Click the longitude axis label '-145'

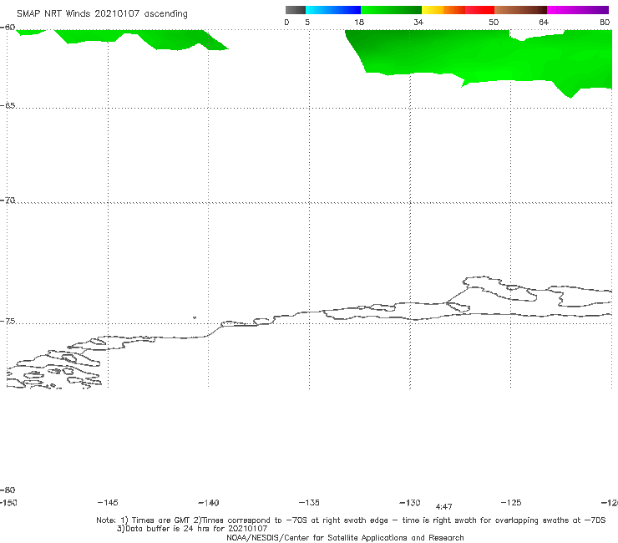108,503
